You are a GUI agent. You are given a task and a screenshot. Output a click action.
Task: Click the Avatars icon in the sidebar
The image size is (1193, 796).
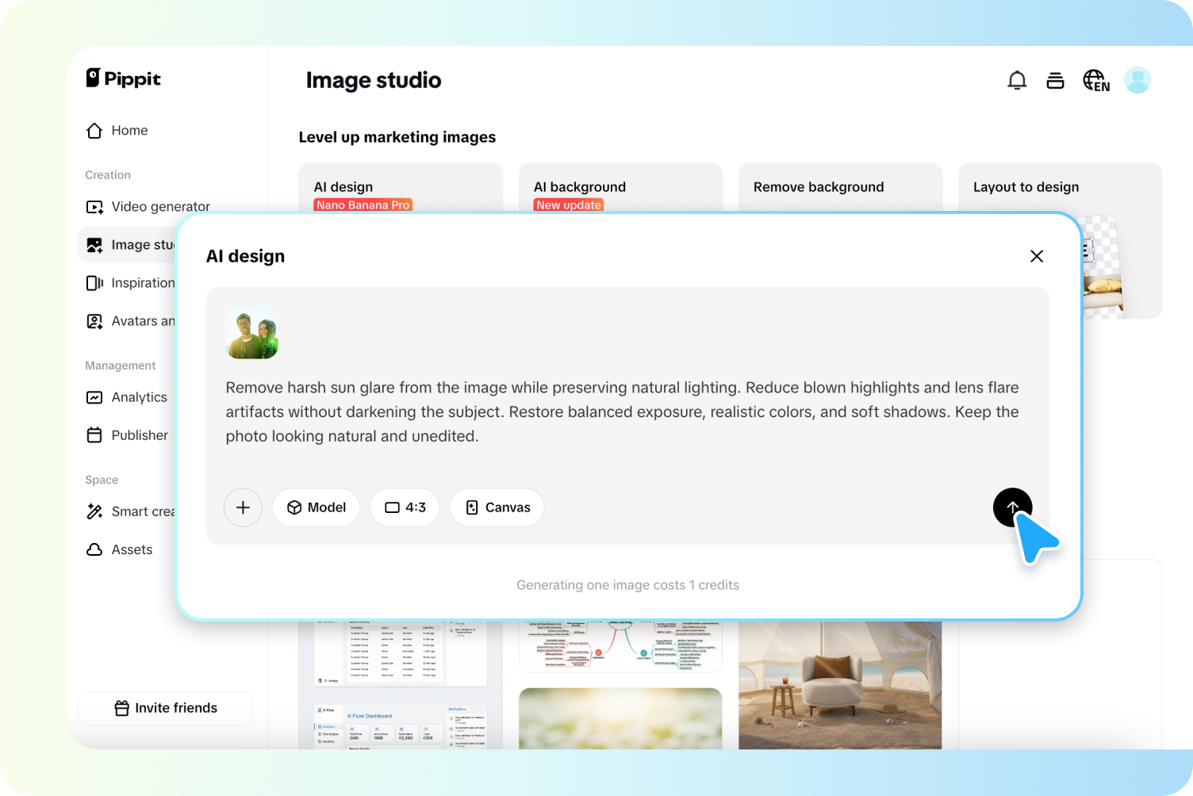(x=94, y=320)
